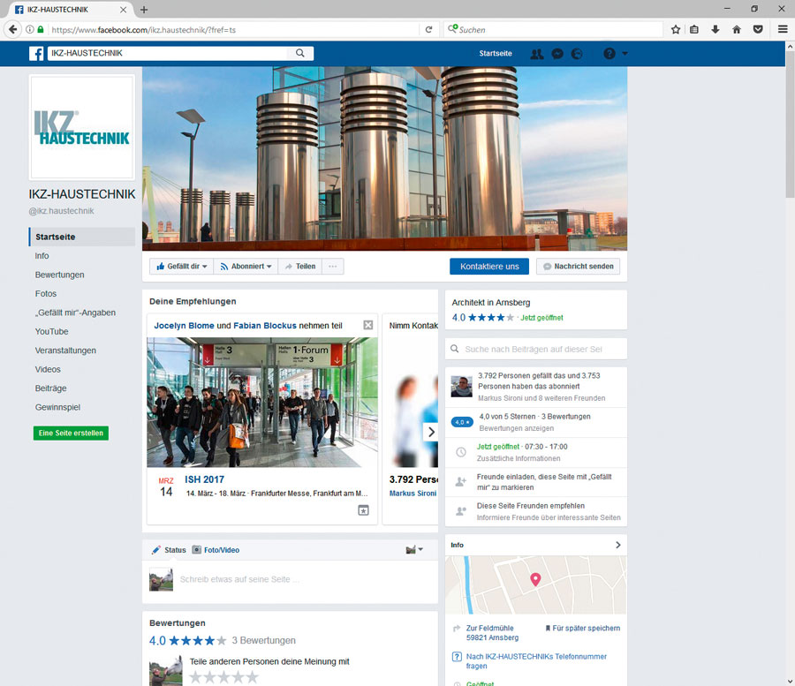This screenshot has height=686, width=795.
Task: Open a new browser tab
Action: pyautogui.click(x=144, y=10)
